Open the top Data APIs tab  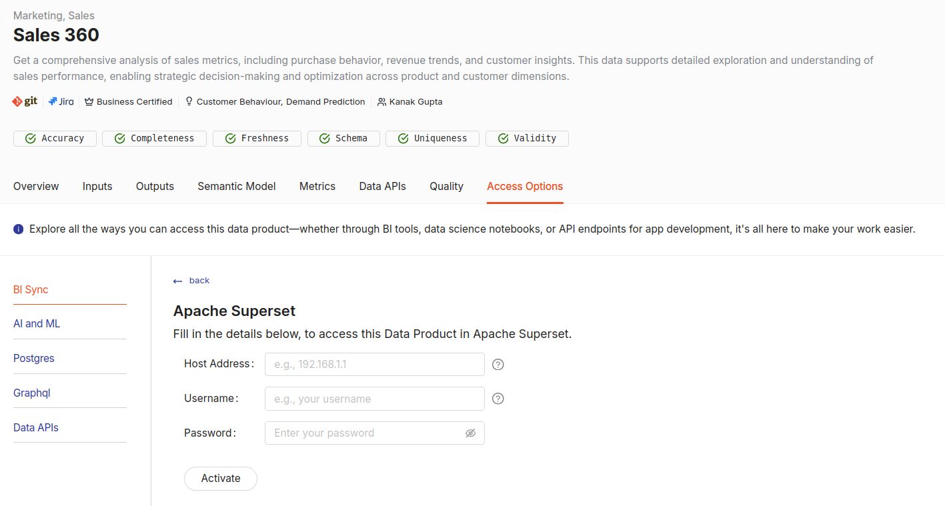pos(382,187)
